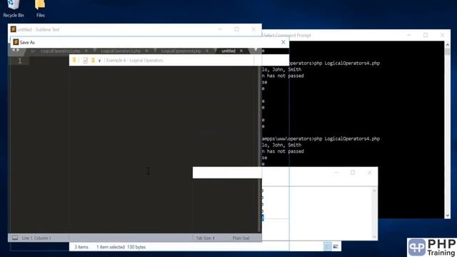Screen dimensions: 457x257
Task: Click the Example 4 - Logical Operators title
Action: [134, 60]
